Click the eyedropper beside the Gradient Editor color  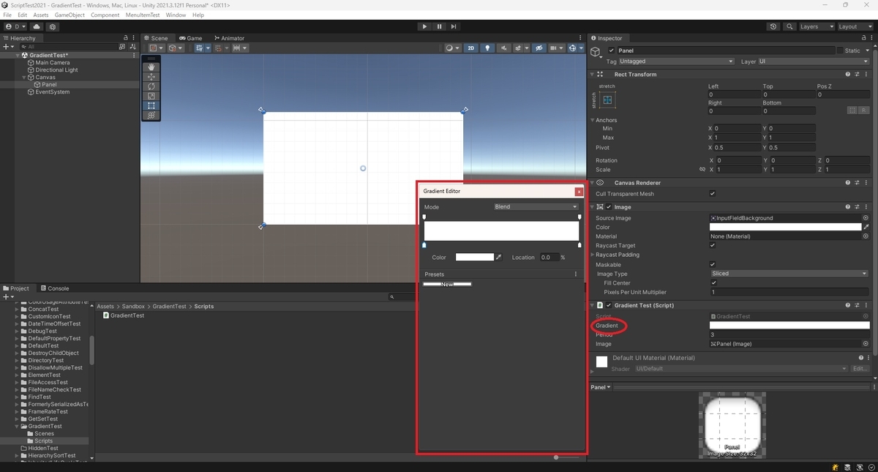500,257
